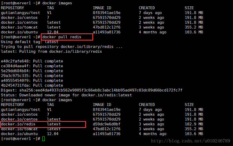
Task: Click the "docker pull redis" command text
Action: click(x=62, y=37)
